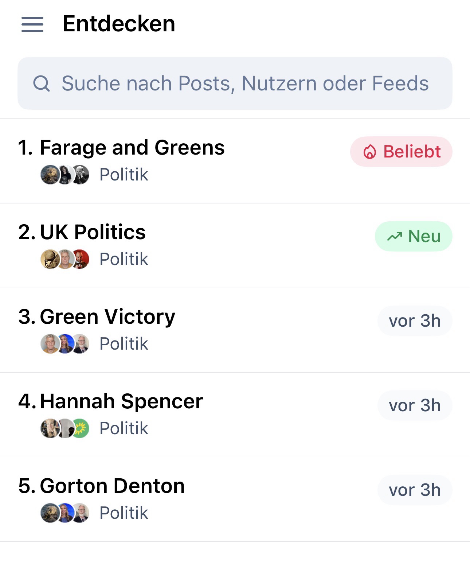Image resolution: width=470 pixels, height=564 pixels.
Task: Open the hamburger navigation menu
Action: [32, 24]
